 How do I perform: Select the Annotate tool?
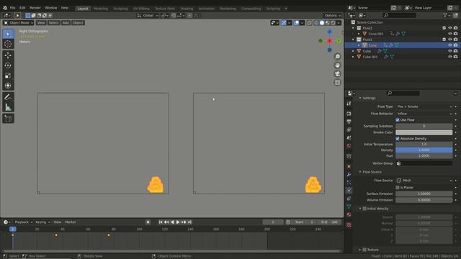8,97
